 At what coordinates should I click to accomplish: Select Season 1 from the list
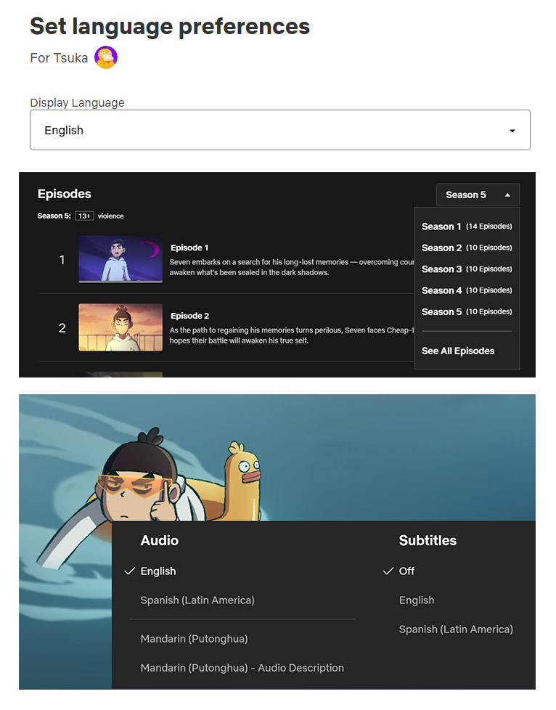tap(466, 227)
